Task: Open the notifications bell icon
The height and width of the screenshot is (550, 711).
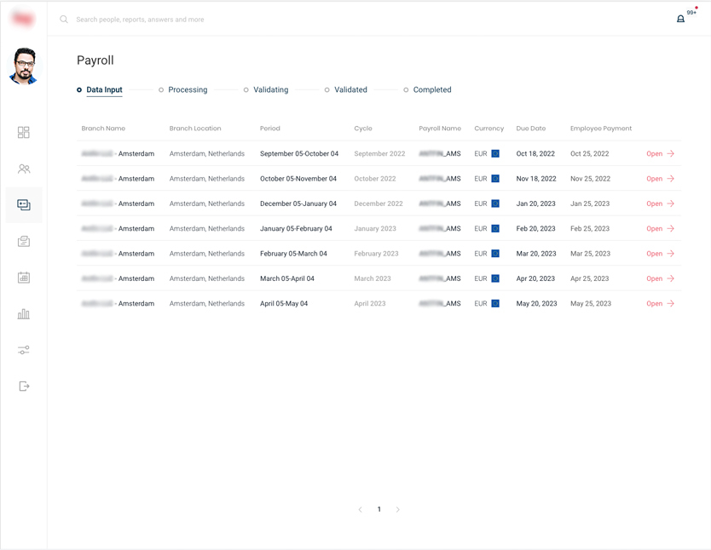Action: [x=680, y=19]
